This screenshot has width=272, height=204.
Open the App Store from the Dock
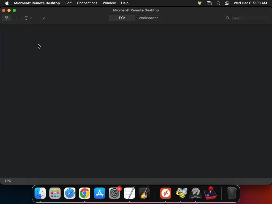point(100,193)
